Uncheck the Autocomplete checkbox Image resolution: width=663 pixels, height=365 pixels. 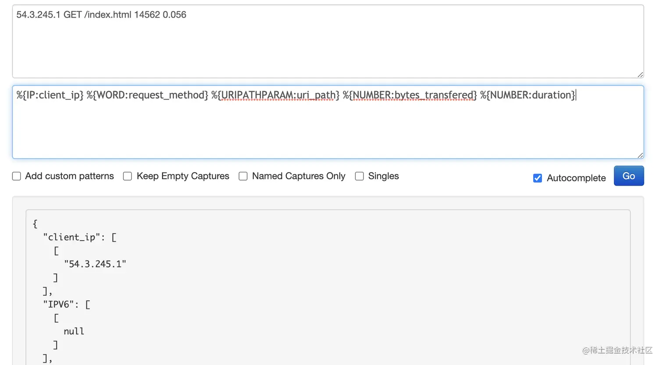point(538,178)
